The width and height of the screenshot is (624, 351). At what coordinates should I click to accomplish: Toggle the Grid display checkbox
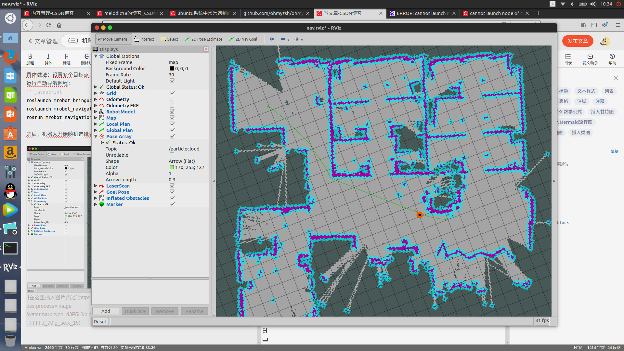(x=172, y=93)
